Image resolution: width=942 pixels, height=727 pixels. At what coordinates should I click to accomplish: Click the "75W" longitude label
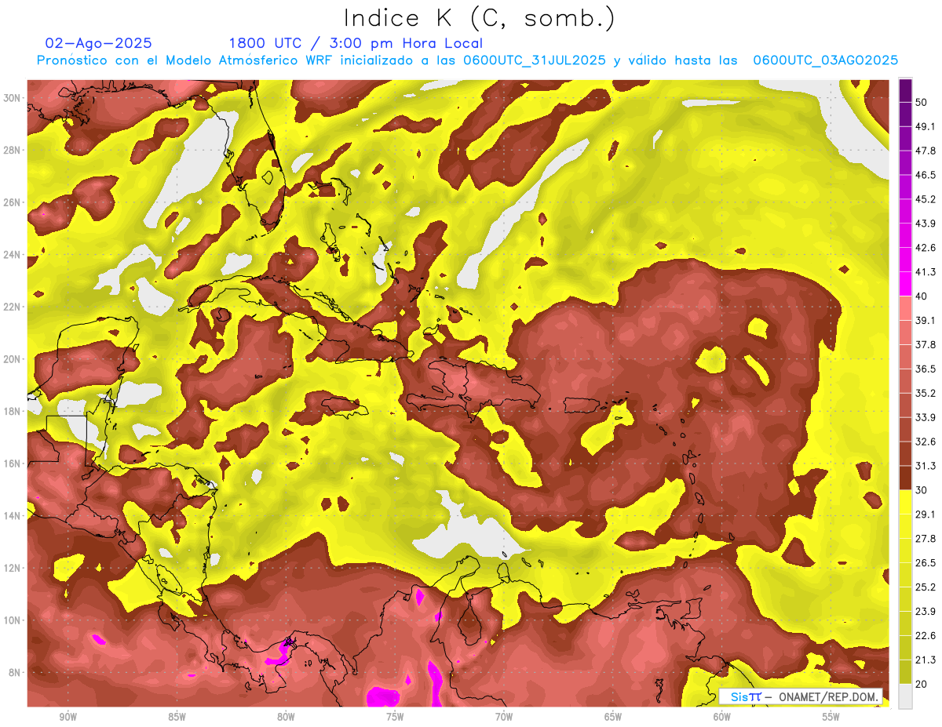[x=395, y=717]
